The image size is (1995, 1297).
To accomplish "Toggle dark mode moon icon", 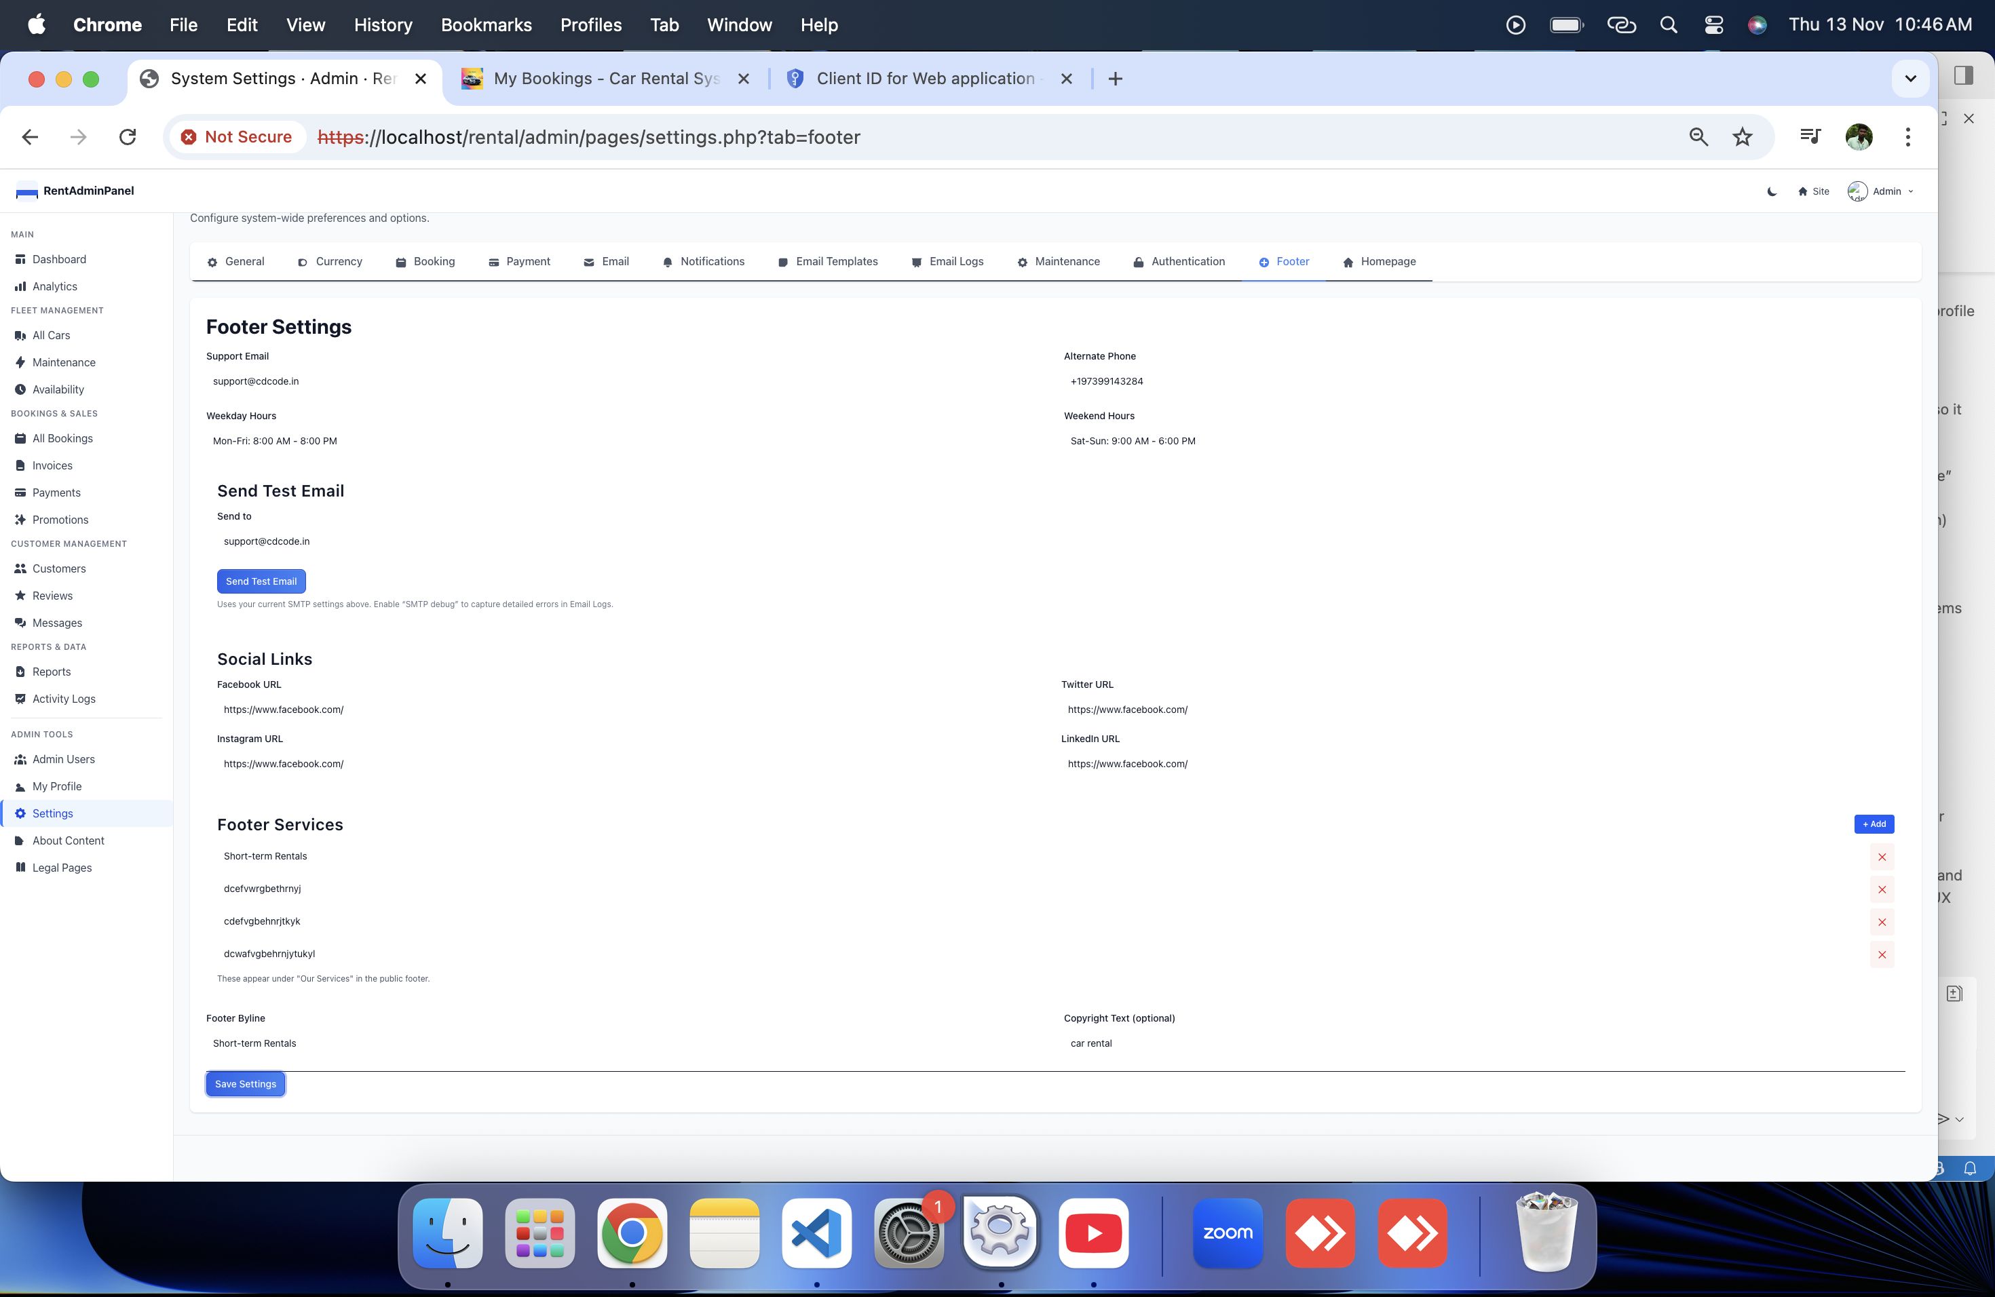I will click(x=1771, y=191).
